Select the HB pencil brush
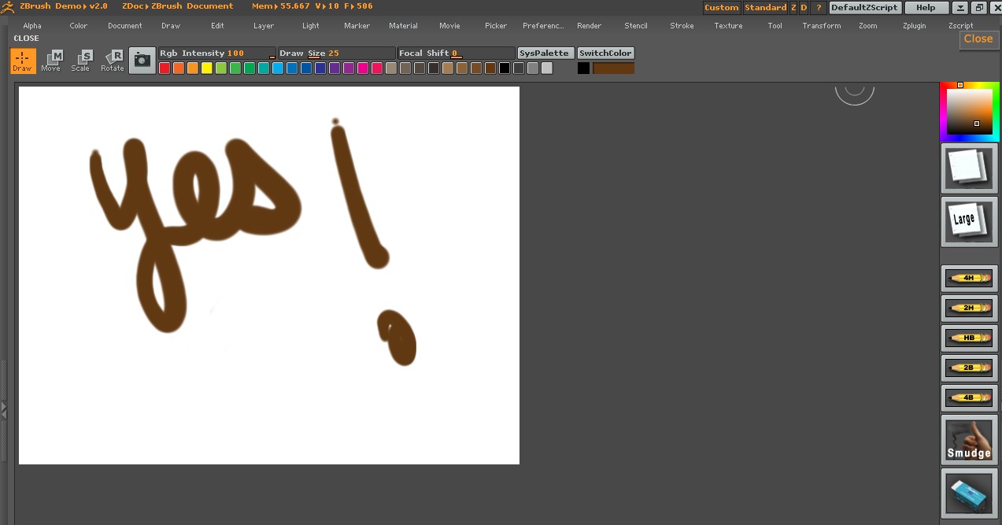The height and width of the screenshot is (525, 1002). point(969,338)
